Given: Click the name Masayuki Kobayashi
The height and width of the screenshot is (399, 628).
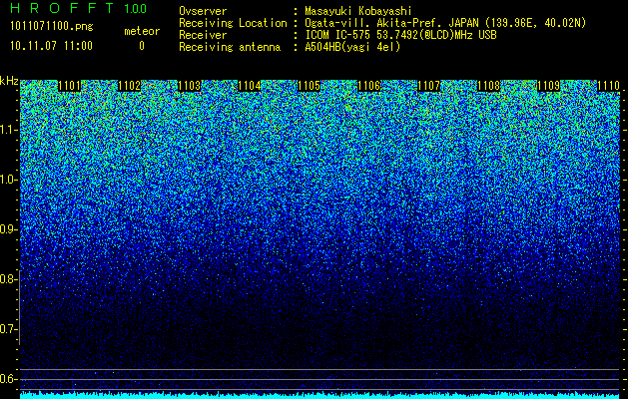Looking at the screenshot, I should pyautogui.click(x=358, y=11).
